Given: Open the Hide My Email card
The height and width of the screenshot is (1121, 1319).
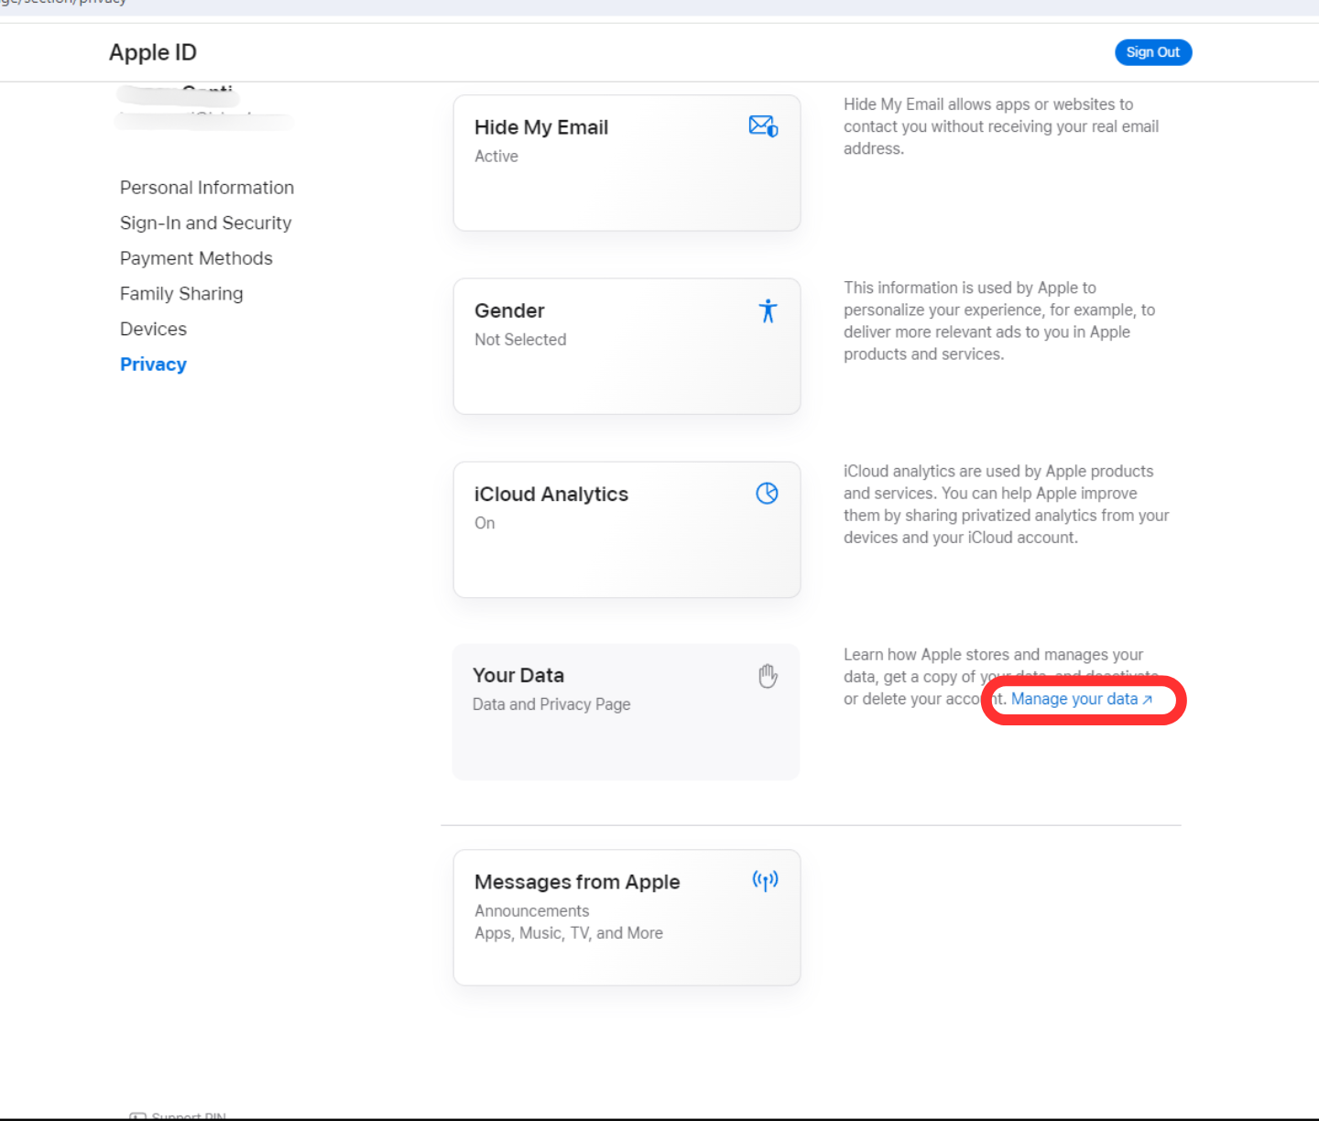Looking at the screenshot, I should pos(627,163).
